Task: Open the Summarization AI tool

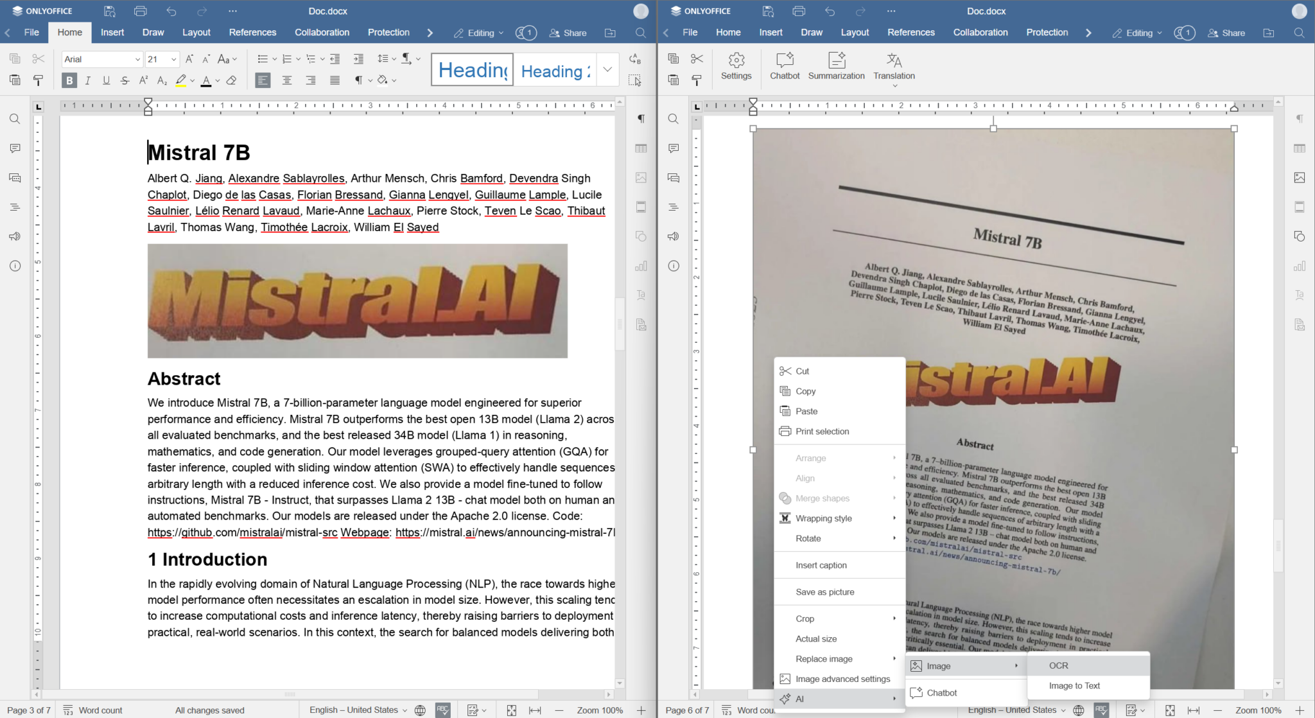Action: [835, 67]
